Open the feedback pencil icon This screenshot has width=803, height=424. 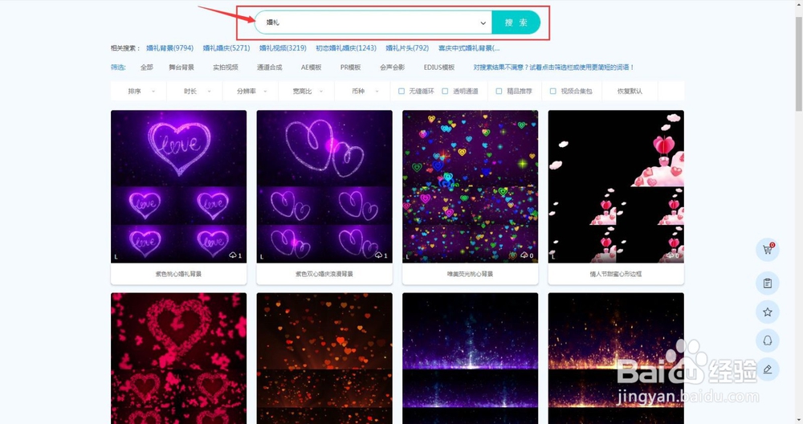point(767,369)
